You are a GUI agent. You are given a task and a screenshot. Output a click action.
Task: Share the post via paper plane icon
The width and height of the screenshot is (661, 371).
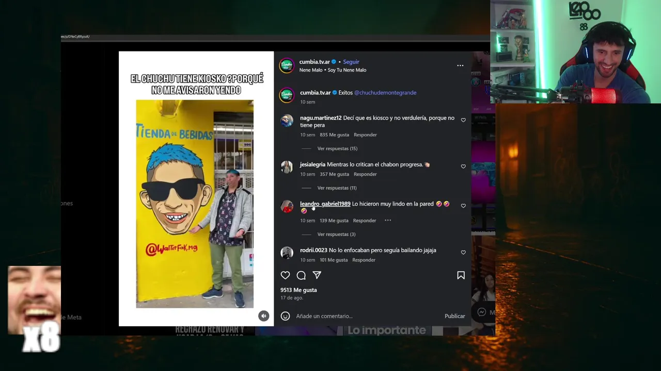pos(317,275)
